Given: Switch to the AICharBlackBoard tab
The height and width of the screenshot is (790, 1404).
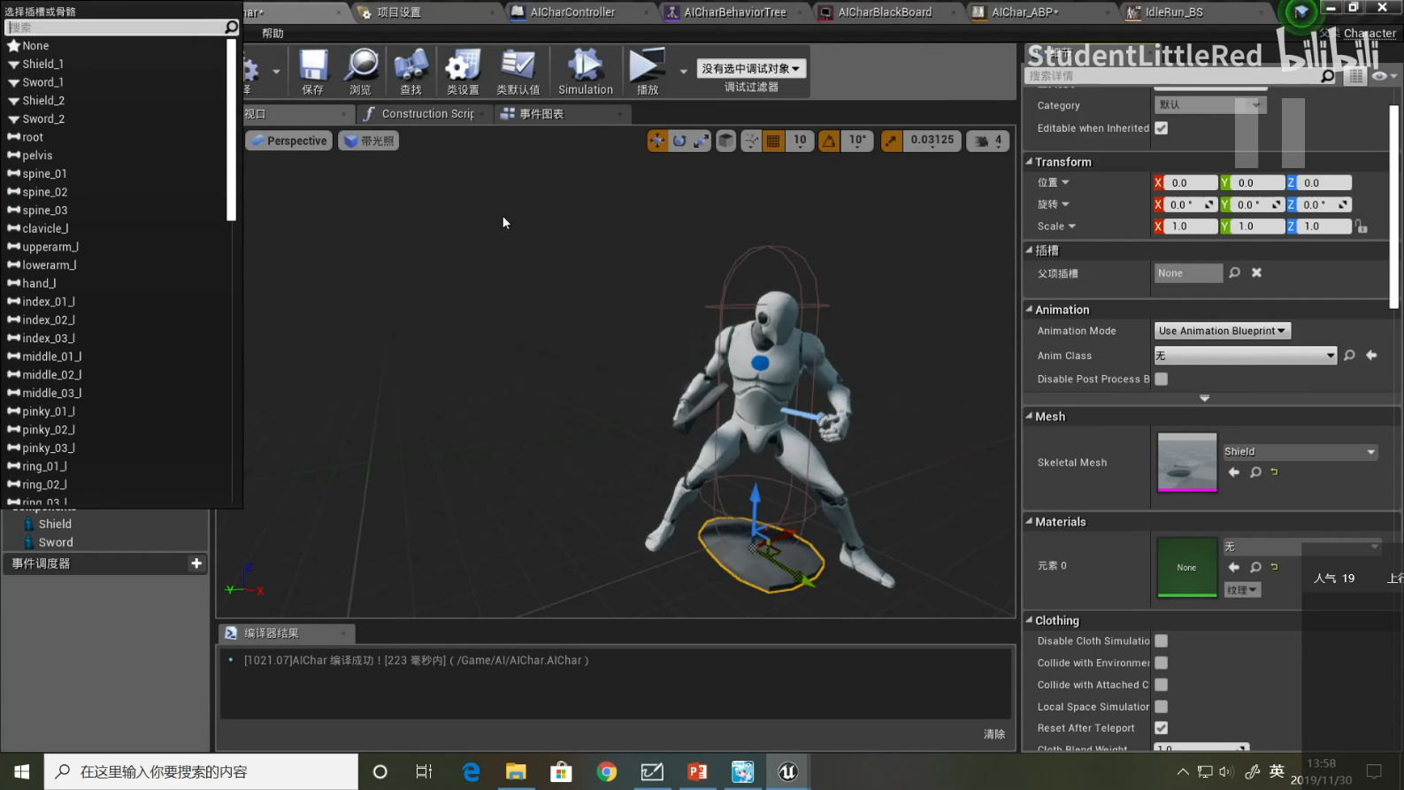Looking at the screenshot, I should [x=885, y=12].
